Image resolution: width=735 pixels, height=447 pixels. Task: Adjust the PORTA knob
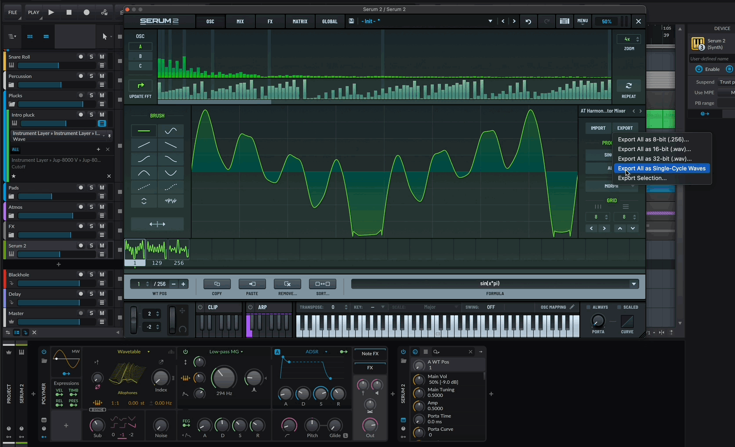598,321
